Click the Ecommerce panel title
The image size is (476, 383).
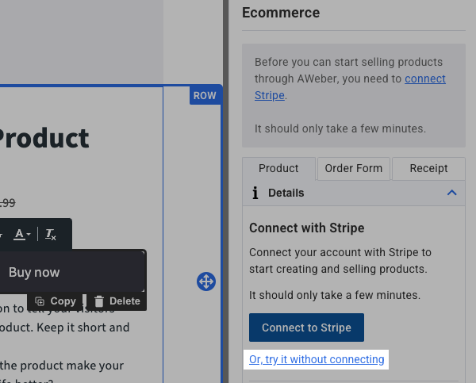pos(281,13)
